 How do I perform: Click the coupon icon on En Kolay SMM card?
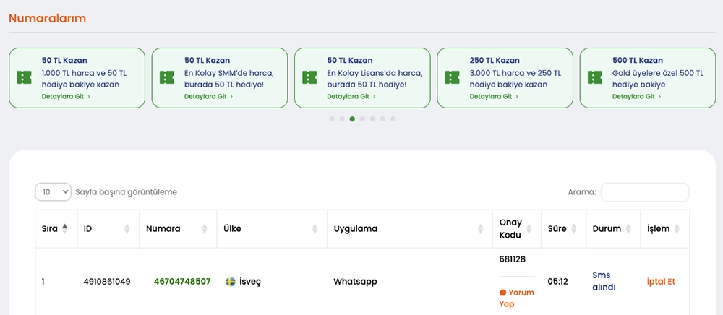click(x=167, y=77)
